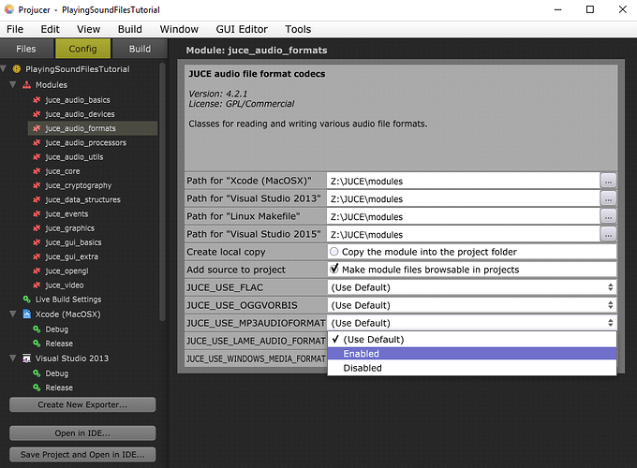Viewport: 637px width, 468px height.
Task: Open the Tools menu
Action: (298, 29)
